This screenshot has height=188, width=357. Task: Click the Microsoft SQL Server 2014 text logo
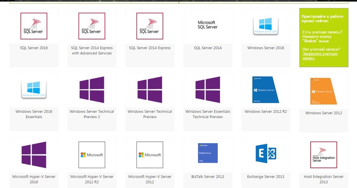pos(208,25)
